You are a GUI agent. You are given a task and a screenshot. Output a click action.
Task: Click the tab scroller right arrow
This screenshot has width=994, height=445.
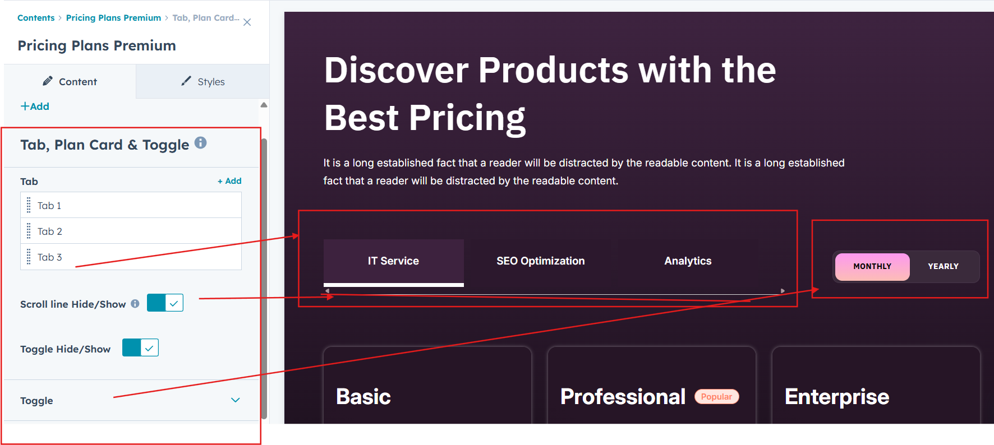(x=783, y=291)
